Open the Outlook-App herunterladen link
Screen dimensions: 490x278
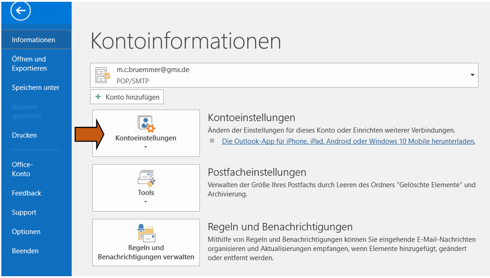pos(348,141)
